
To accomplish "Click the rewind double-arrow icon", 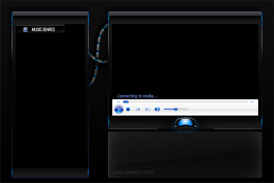I will coord(118,102).
